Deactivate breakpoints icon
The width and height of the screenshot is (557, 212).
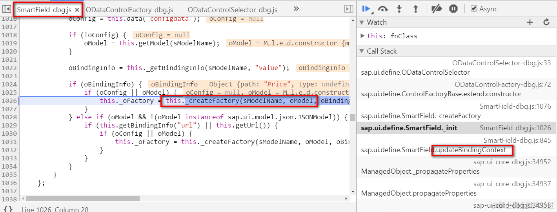436,9
